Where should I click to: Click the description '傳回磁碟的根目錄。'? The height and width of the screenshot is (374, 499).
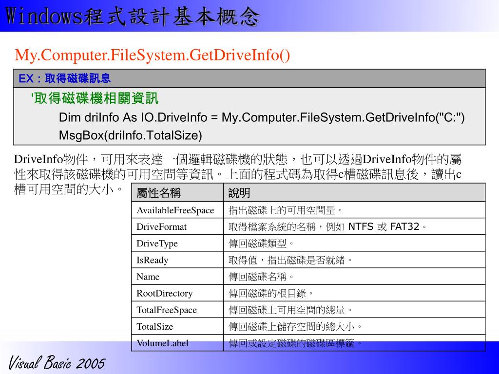271,293
